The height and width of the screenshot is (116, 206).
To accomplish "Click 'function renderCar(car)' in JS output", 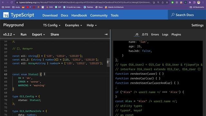I will (x=138, y=78).
